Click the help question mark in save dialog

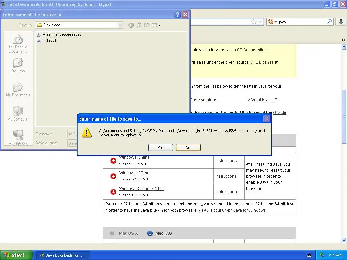point(177,14)
